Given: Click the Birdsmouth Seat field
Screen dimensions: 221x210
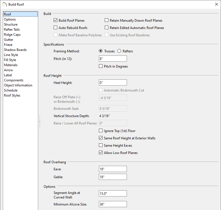Looking at the screenshot, I should [113, 108].
